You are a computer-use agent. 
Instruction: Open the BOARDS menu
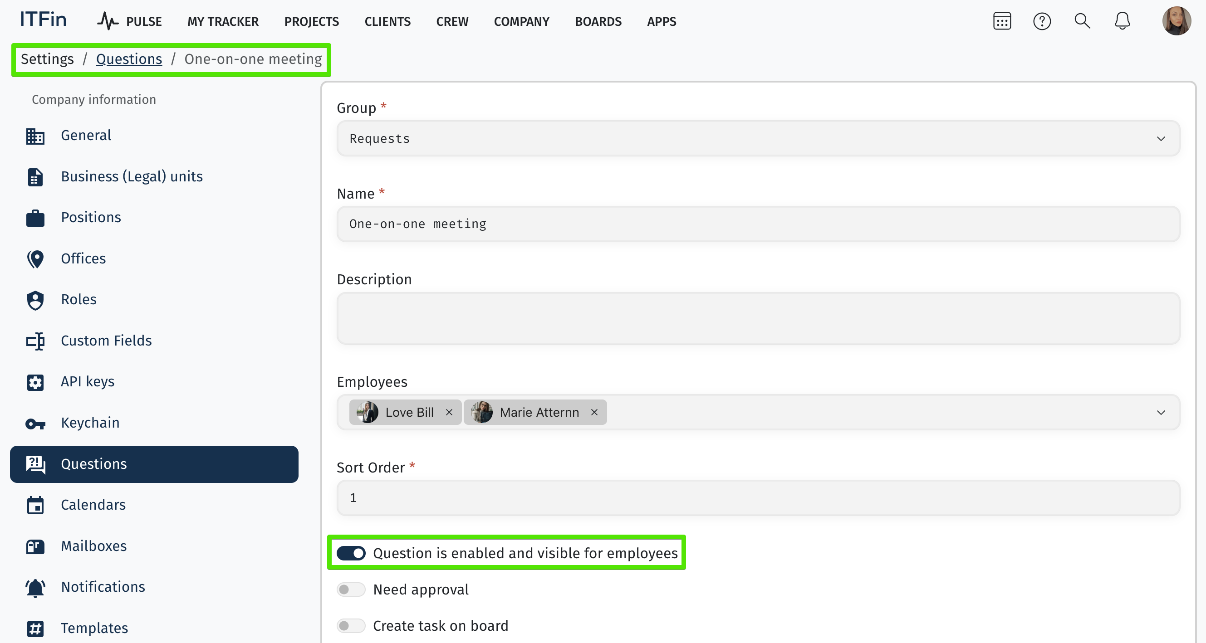(x=598, y=21)
